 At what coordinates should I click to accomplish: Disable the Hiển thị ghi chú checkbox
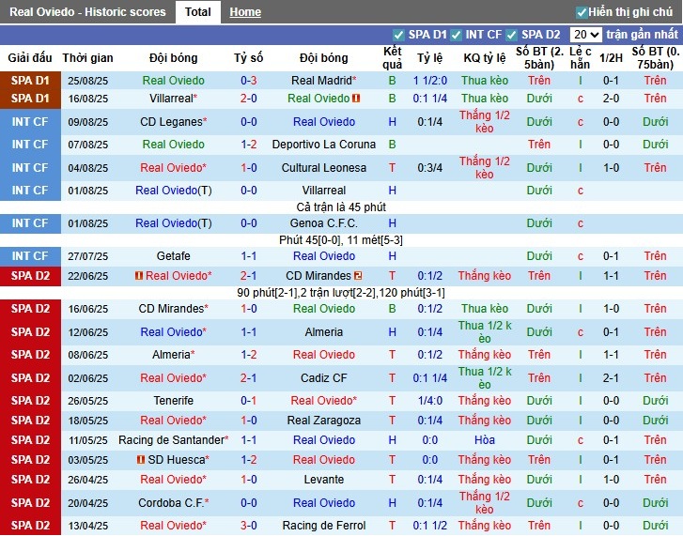(x=582, y=12)
